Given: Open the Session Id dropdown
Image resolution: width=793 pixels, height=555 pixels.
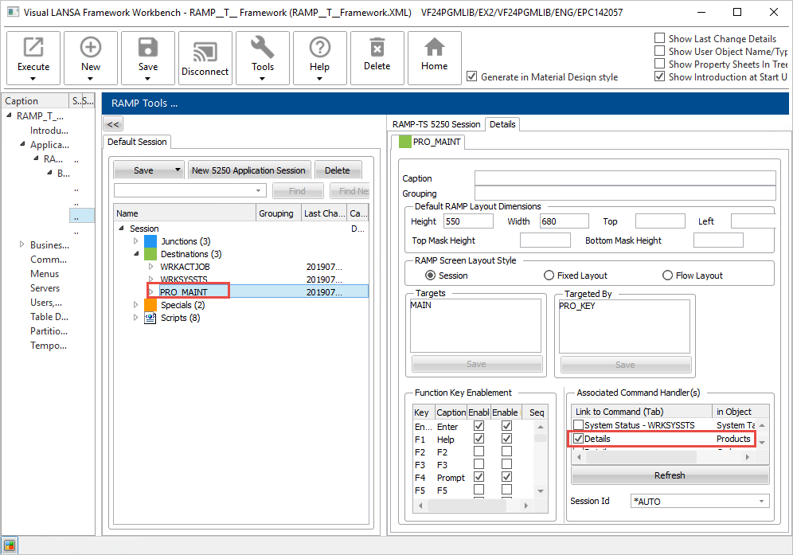Looking at the screenshot, I should [762, 502].
